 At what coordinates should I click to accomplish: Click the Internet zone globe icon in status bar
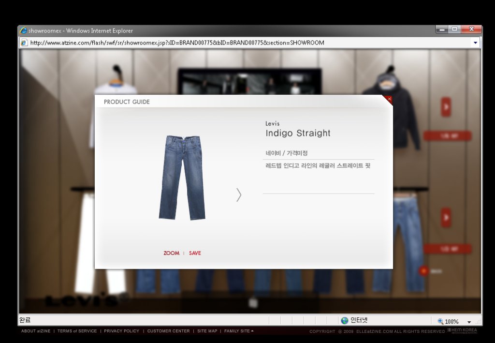click(345, 321)
